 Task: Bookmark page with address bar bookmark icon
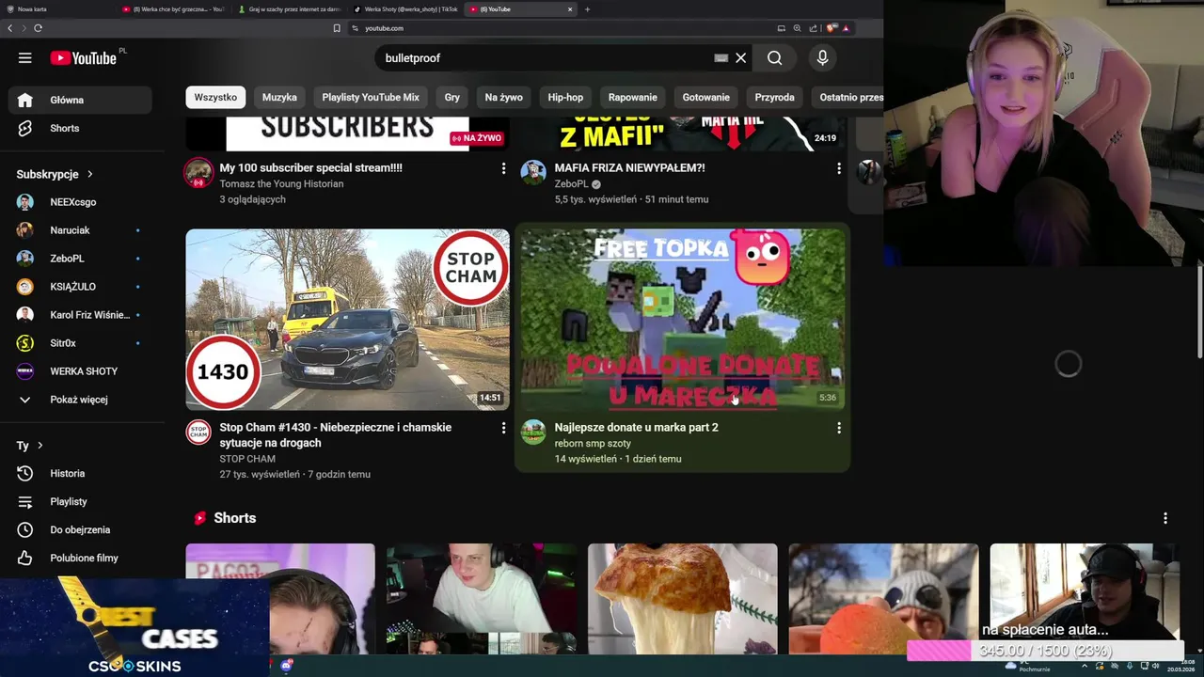pyautogui.click(x=337, y=28)
